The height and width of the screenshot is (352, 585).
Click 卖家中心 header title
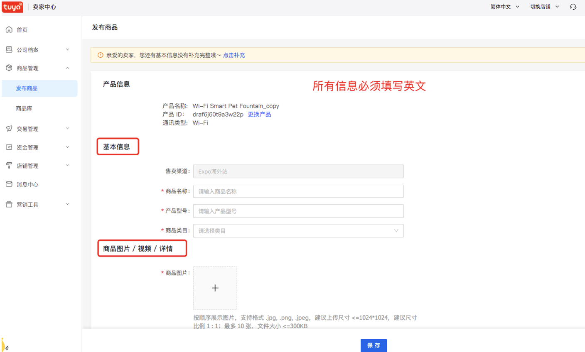coord(44,7)
